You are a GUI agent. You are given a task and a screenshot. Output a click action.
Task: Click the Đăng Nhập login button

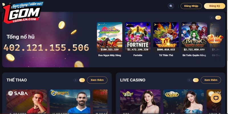coord(191,6)
